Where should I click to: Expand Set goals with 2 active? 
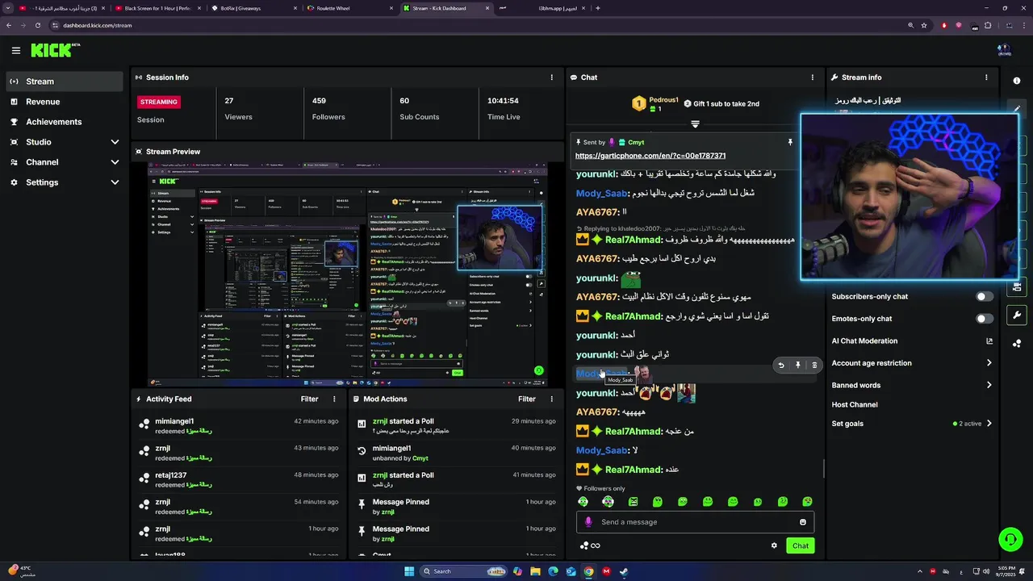pyautogui.click(x=912, y=424)
